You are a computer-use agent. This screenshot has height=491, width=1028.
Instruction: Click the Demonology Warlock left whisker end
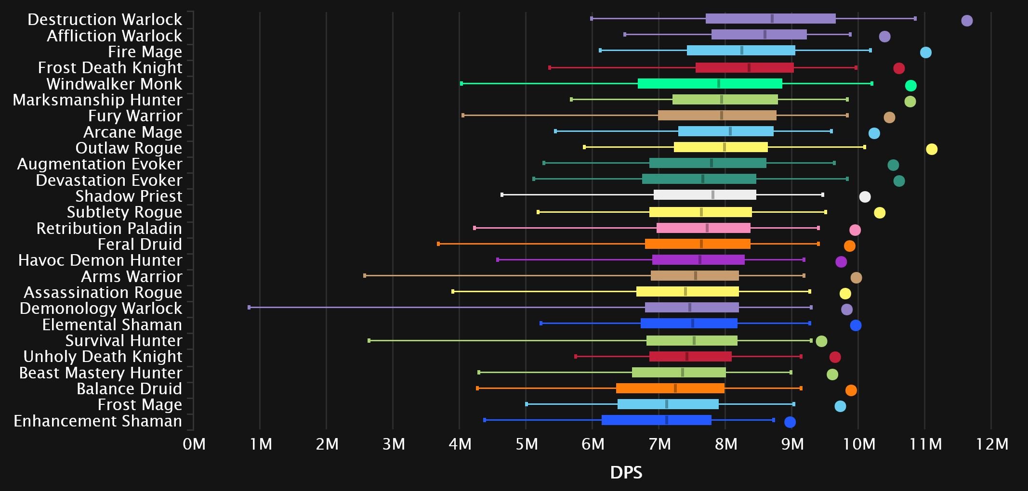[249, 307]
